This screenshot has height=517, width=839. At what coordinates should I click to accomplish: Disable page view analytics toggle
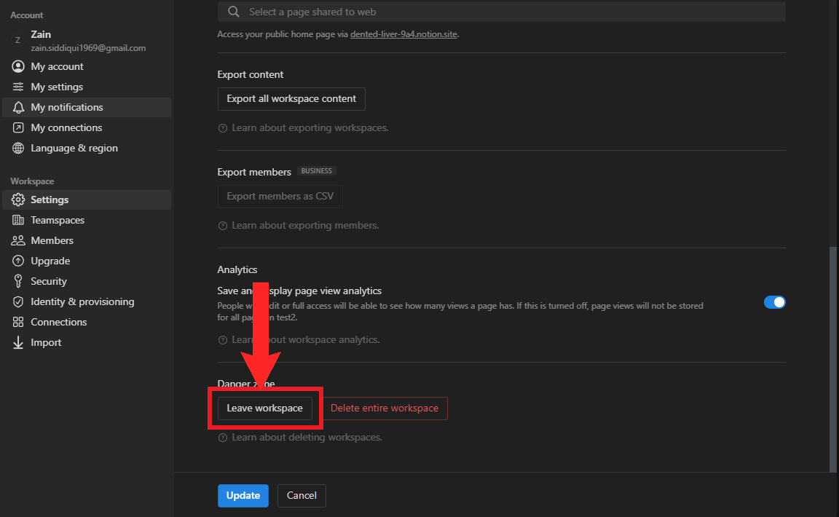pos(774,302)
